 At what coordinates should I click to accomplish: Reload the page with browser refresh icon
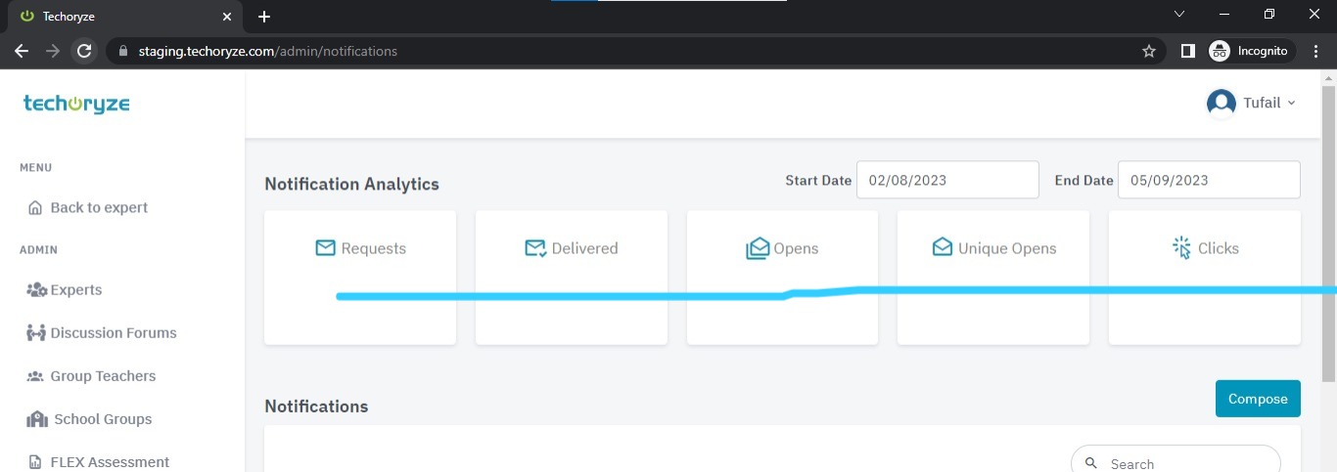[x=84, y=51]
